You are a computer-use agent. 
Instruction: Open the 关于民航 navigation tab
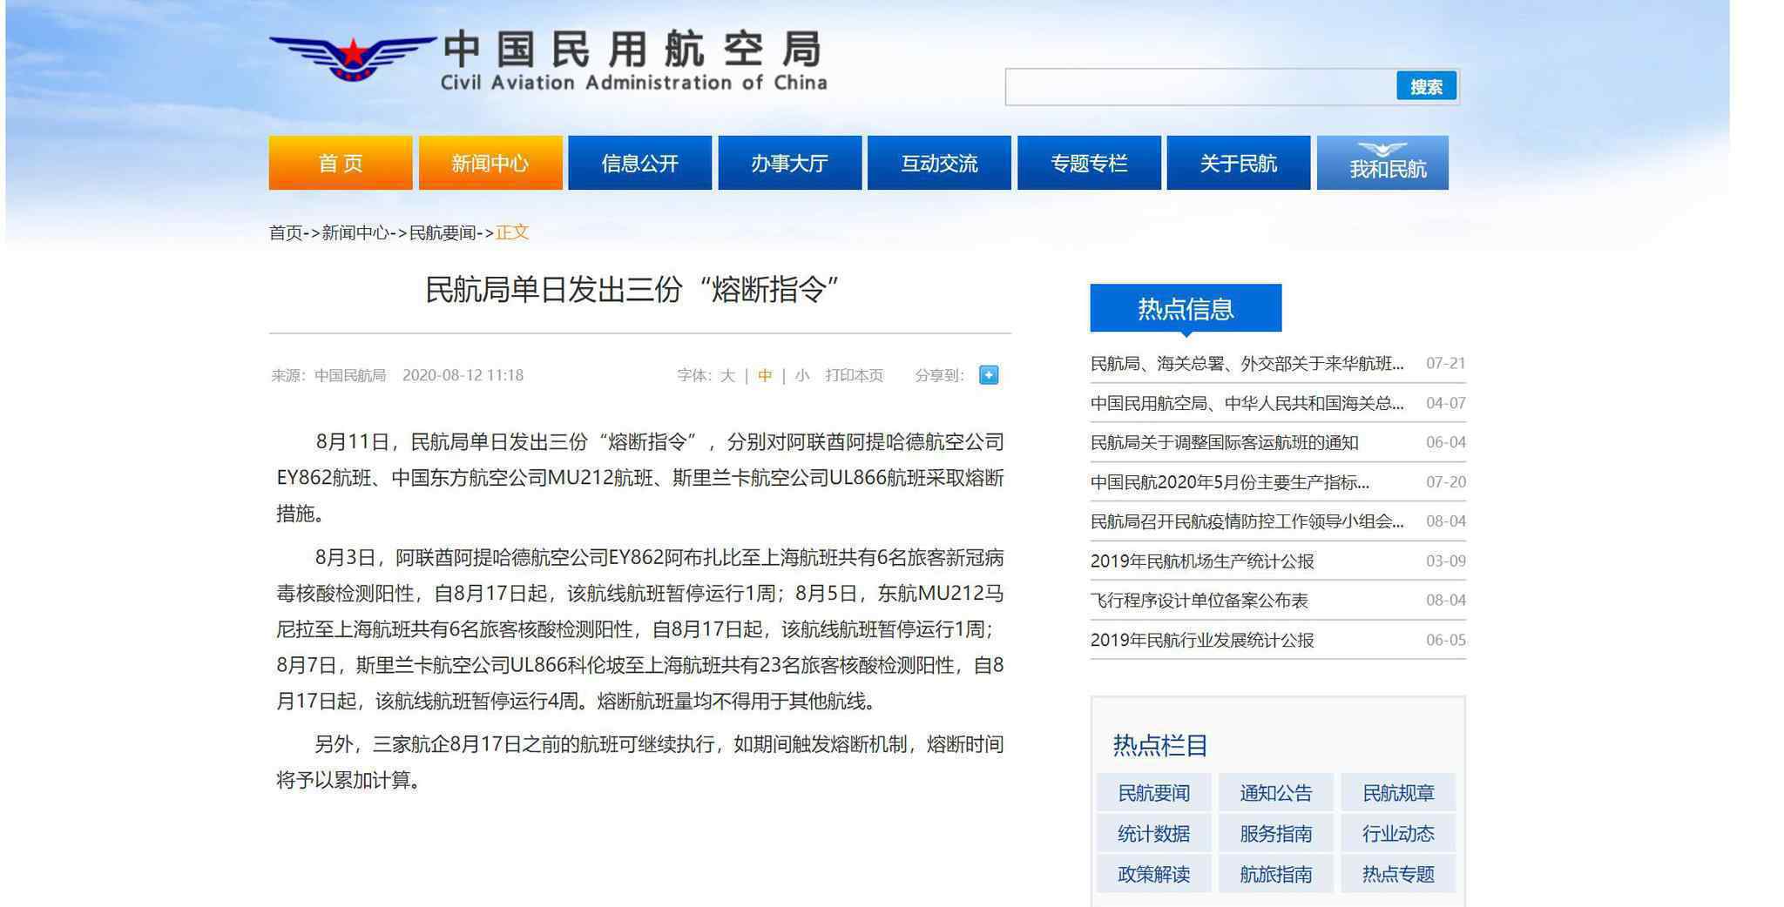coord(1239,163)
